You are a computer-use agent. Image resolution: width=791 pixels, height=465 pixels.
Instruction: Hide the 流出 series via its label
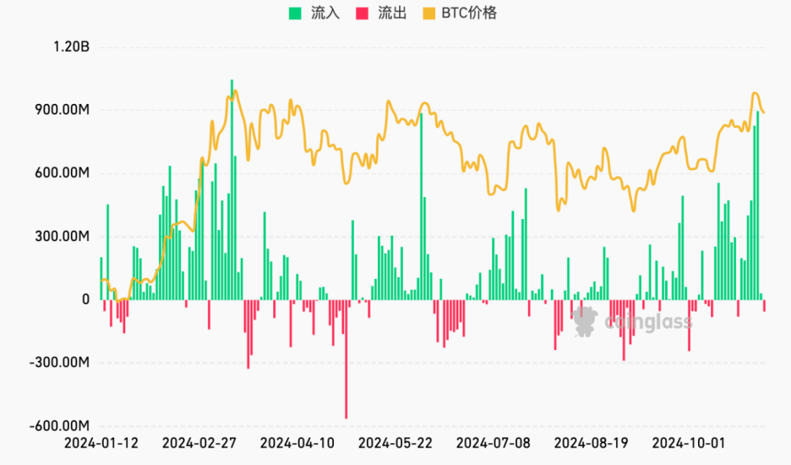coord(393,13)
